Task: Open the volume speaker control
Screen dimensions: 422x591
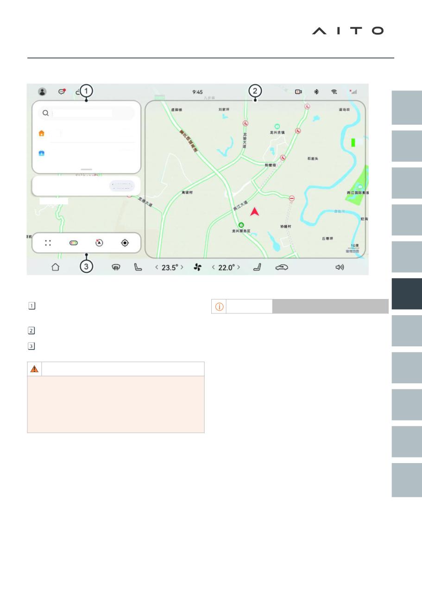Action: (340, 267)
